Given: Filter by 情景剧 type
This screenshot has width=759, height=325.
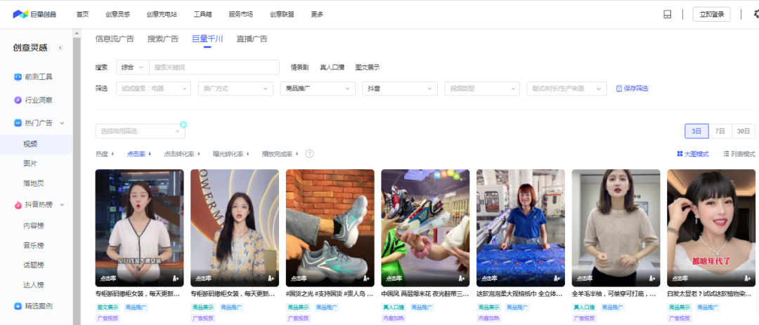Looking at the screenshot, I should (299, 67).
